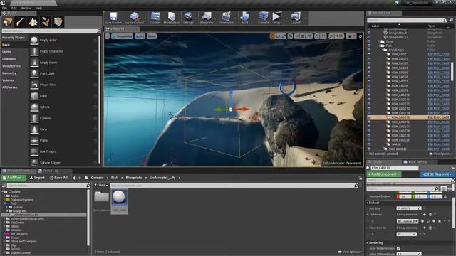Viewport: 456px width, 256px height.
Task: Toggle visibility eye for Coral folder row
Action: pos(369,41)
